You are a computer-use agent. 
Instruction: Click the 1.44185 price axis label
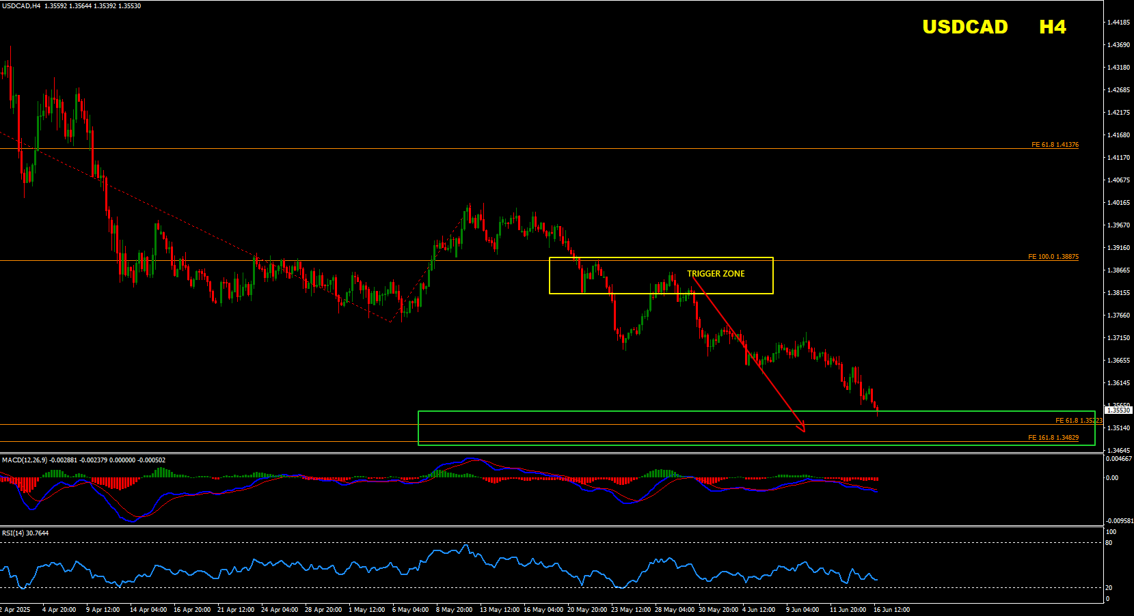click(1118, 23)
